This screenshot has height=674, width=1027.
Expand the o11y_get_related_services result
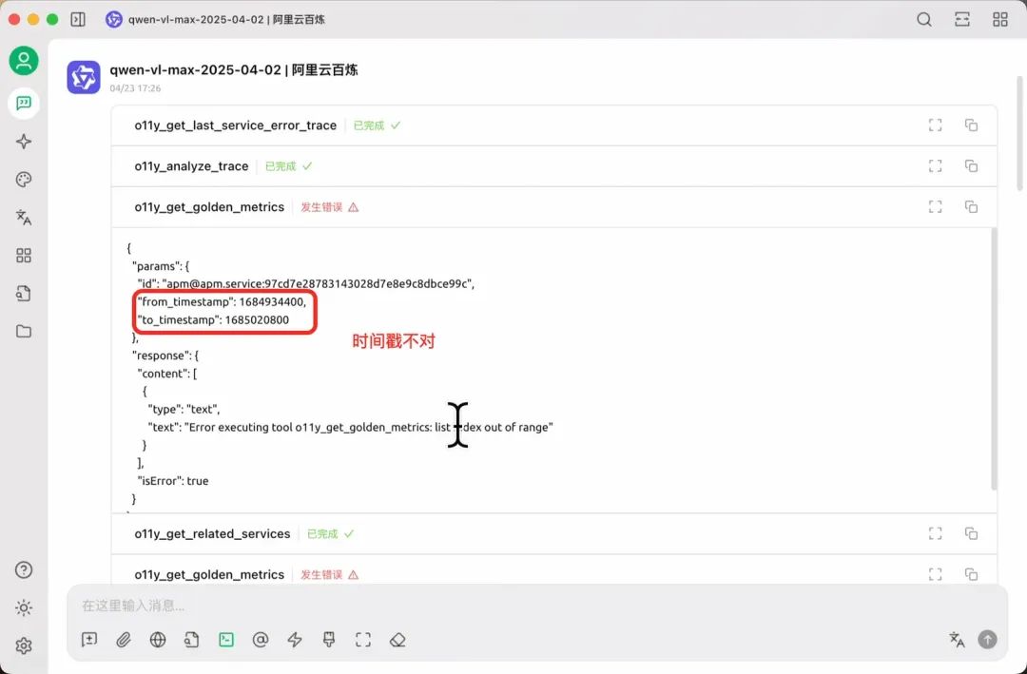pos(935,533)
